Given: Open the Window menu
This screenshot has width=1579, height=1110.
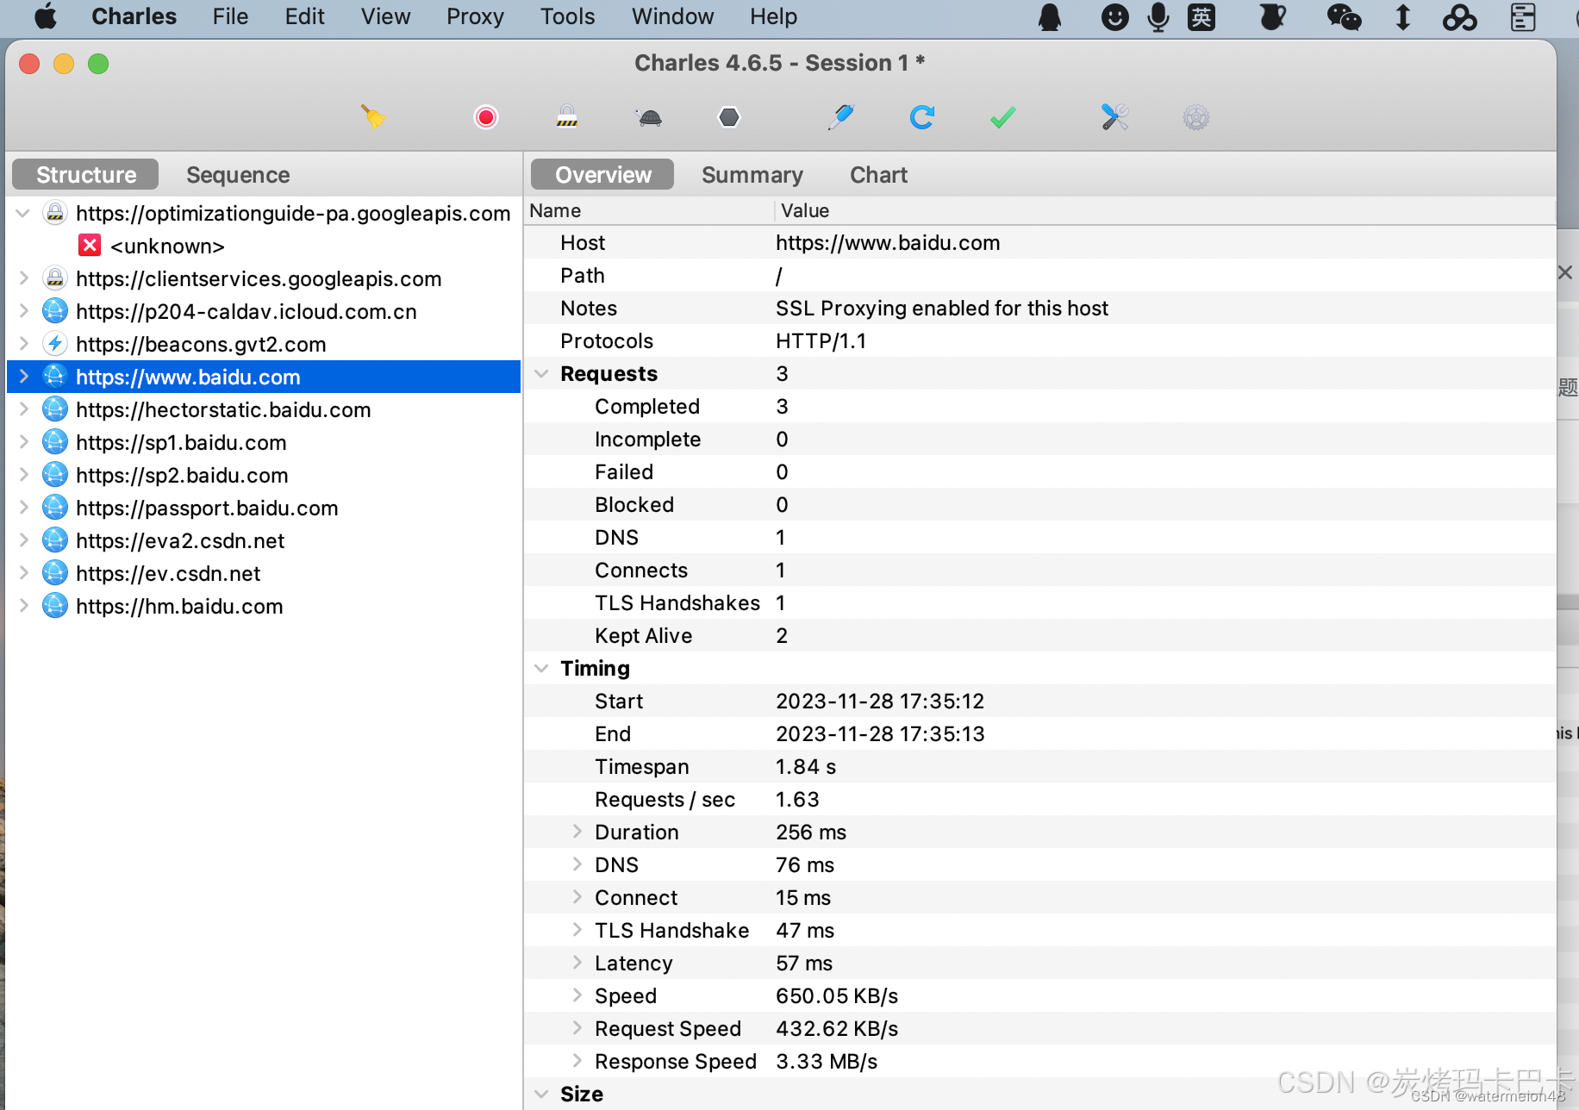Looking at the screenshot, I should (x=672, y=16).
